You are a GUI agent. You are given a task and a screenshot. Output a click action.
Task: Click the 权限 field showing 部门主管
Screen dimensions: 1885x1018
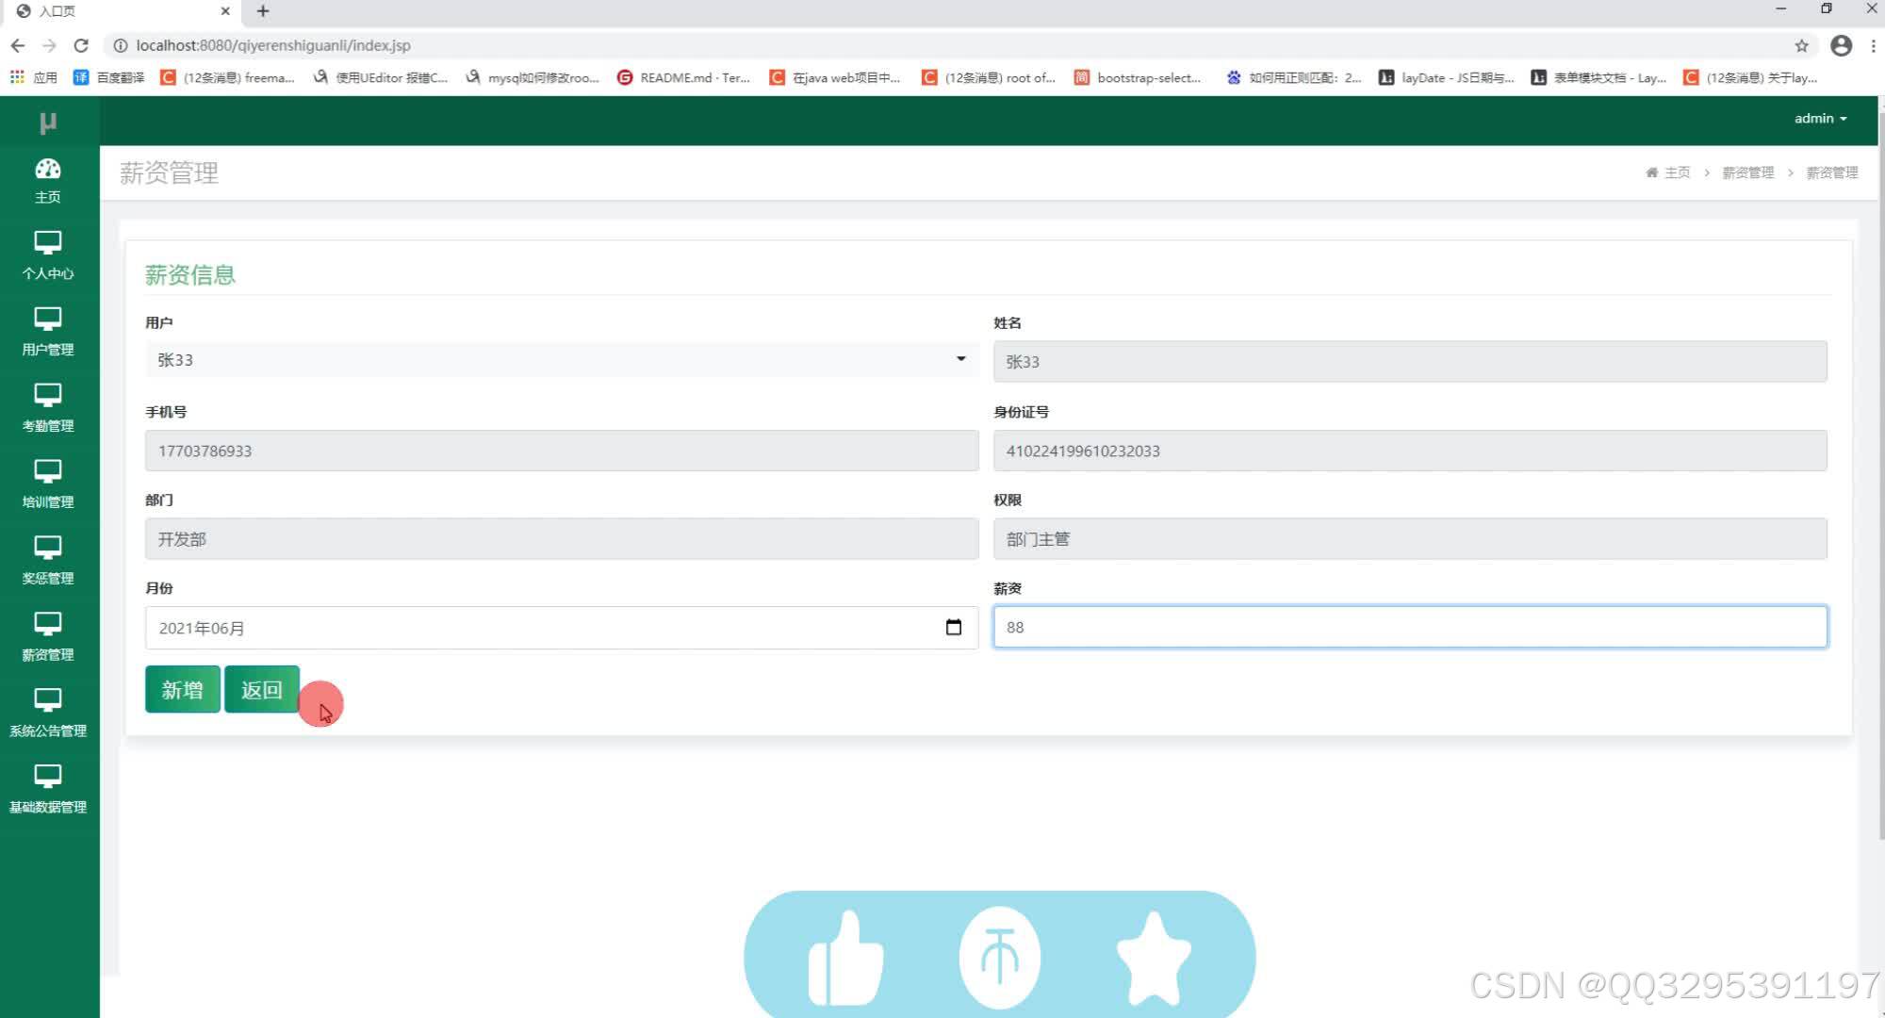tap(1410, 539)
